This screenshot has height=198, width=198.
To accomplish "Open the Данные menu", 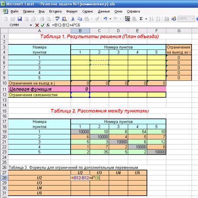I will [104, 11].
